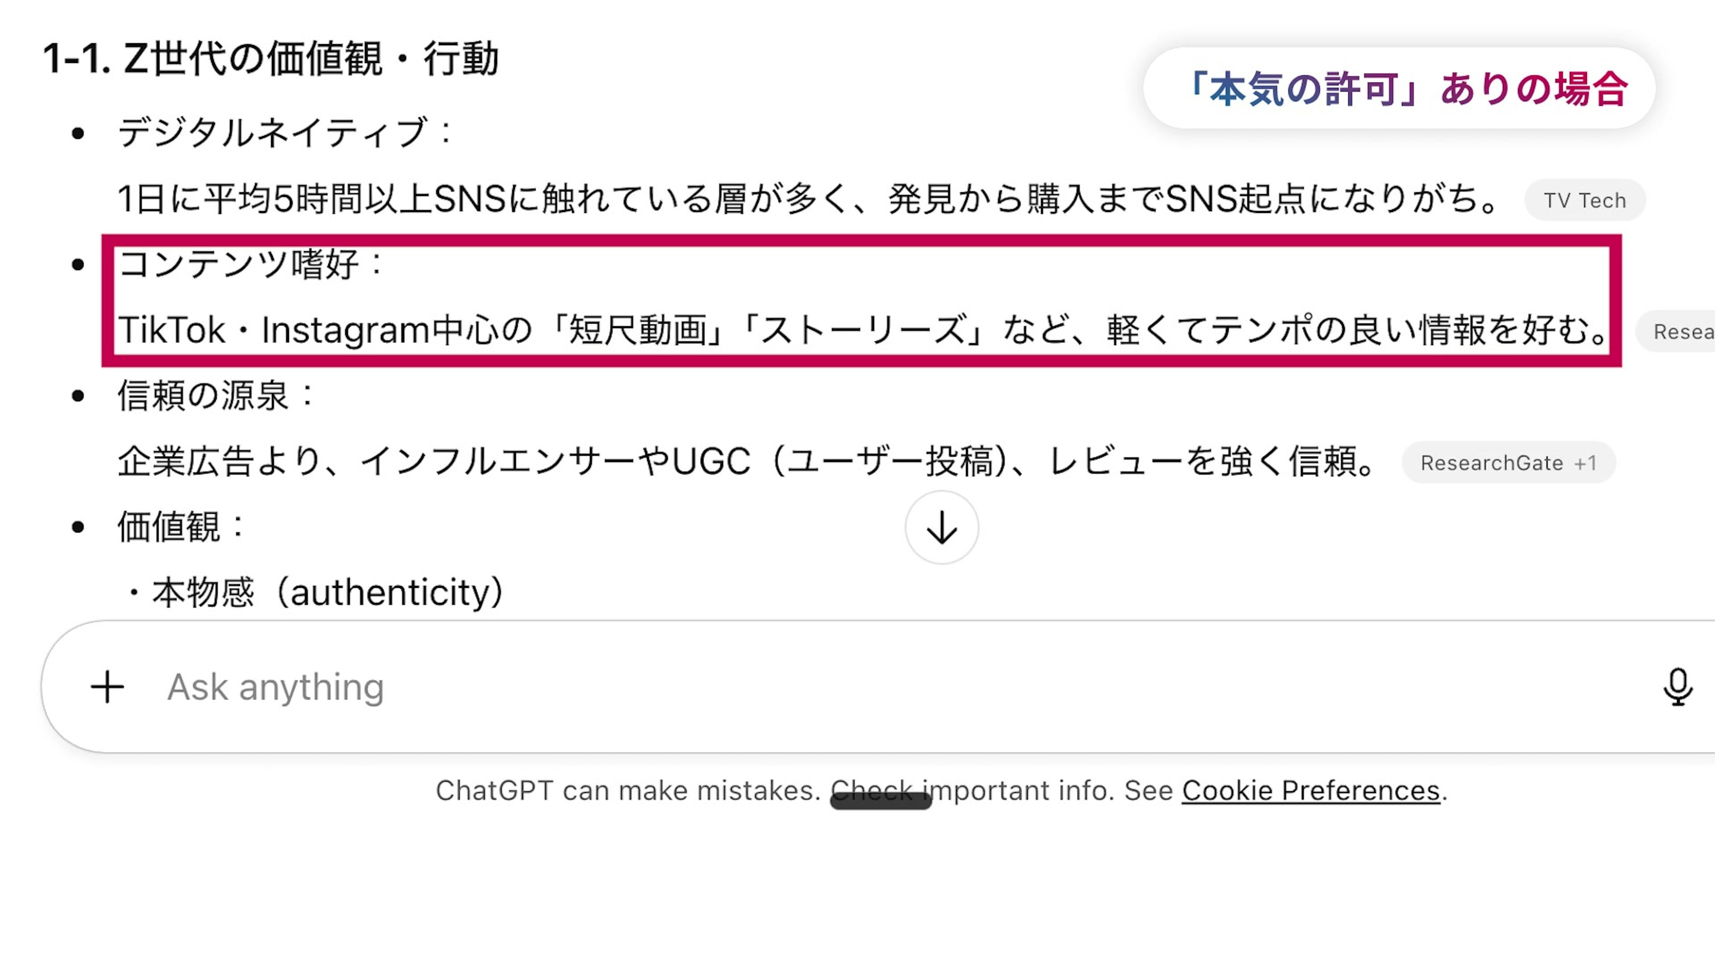Click the sentence starting 企業広告より
This screenshot has height=964, width=1715.
(x=746, y=462)
